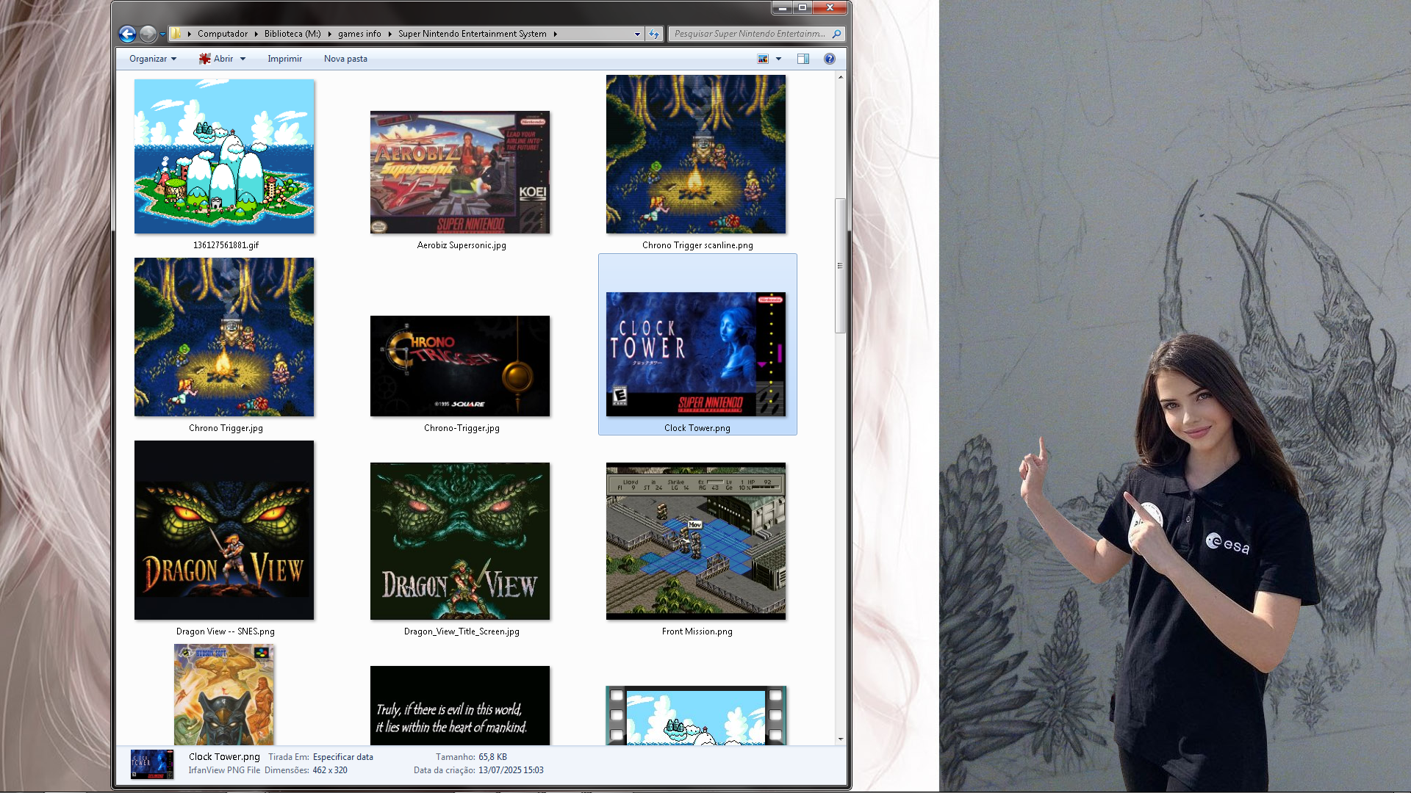Click the Clock Tower details pane preview icon

click(x=152, y=764)
